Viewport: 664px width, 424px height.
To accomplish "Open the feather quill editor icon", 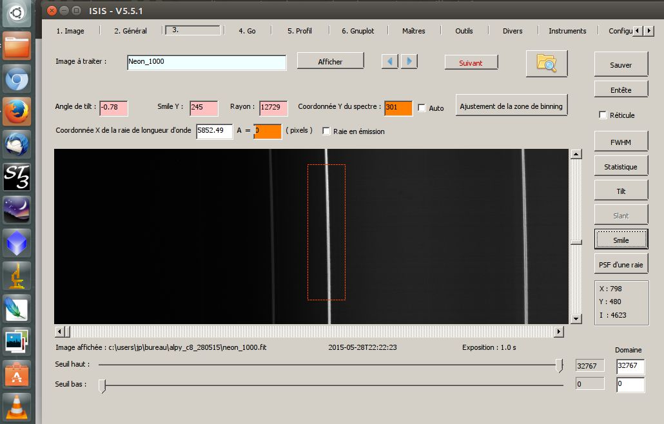I will (x=17, y=309).
